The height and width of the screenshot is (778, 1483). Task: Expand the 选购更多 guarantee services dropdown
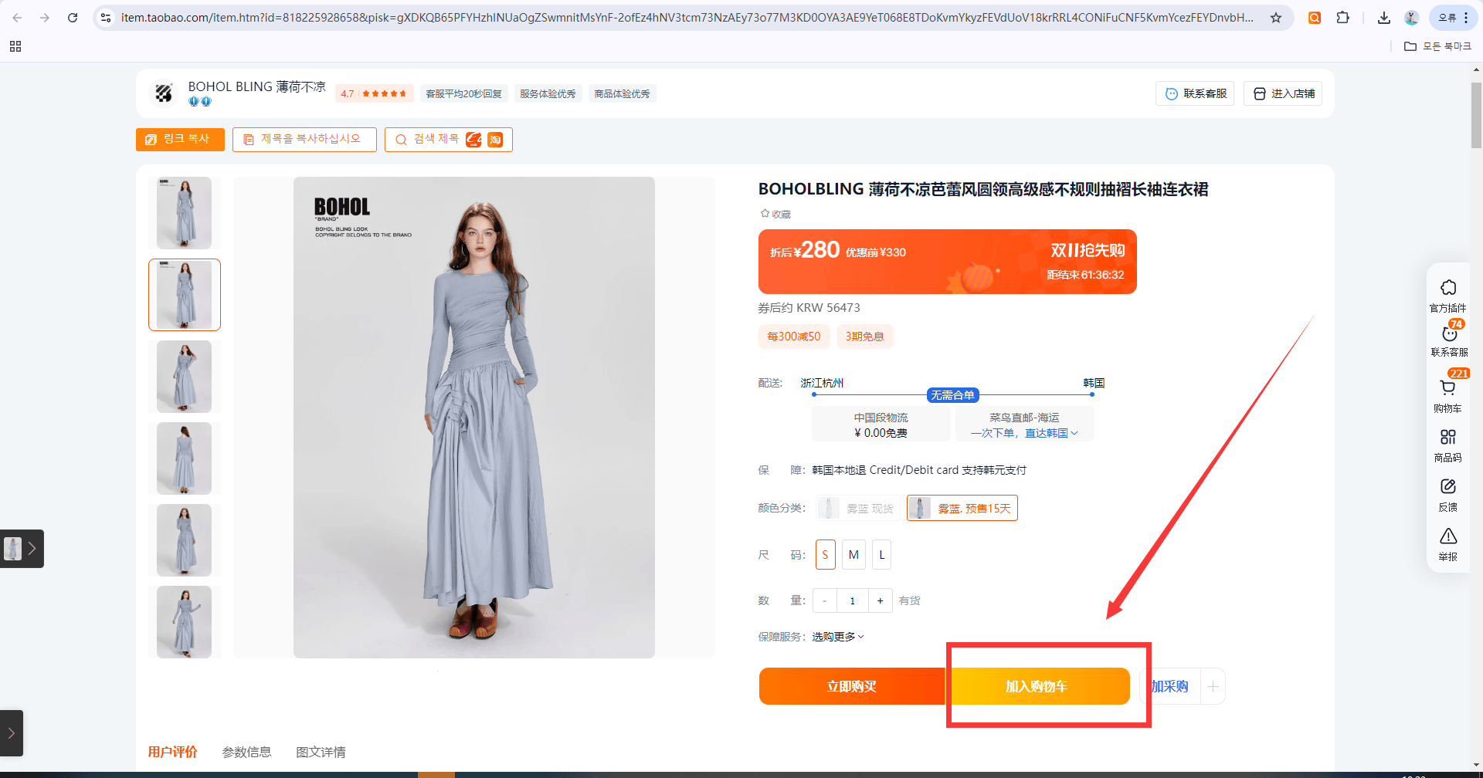click(838, 637)
